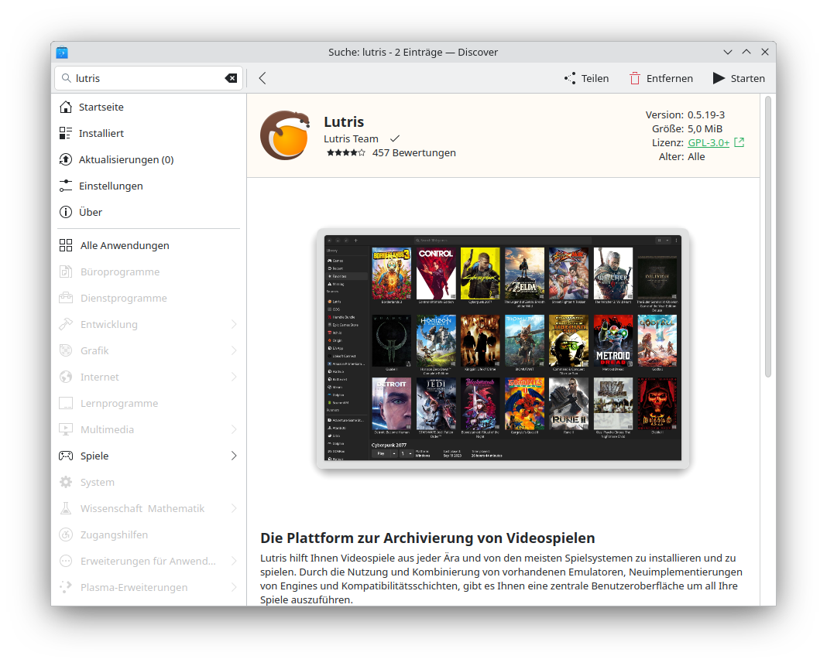This screenshot has width=827, height=666.
Task: Open the Installiert page
Action: click(149, 133)
